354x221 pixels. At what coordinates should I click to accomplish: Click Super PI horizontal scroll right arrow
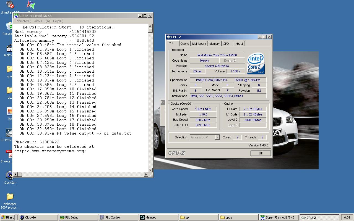click(x=146, y=174)
